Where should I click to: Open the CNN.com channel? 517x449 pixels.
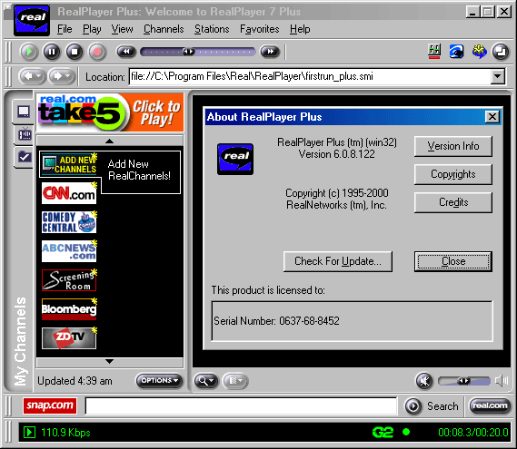69,193
